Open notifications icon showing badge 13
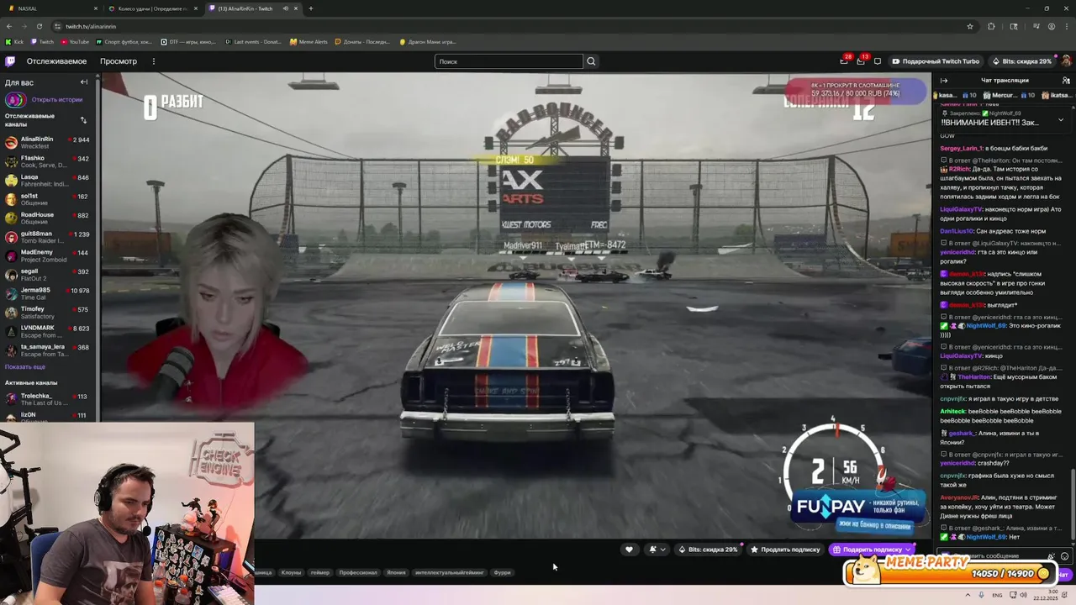 [x=861, y=60]
